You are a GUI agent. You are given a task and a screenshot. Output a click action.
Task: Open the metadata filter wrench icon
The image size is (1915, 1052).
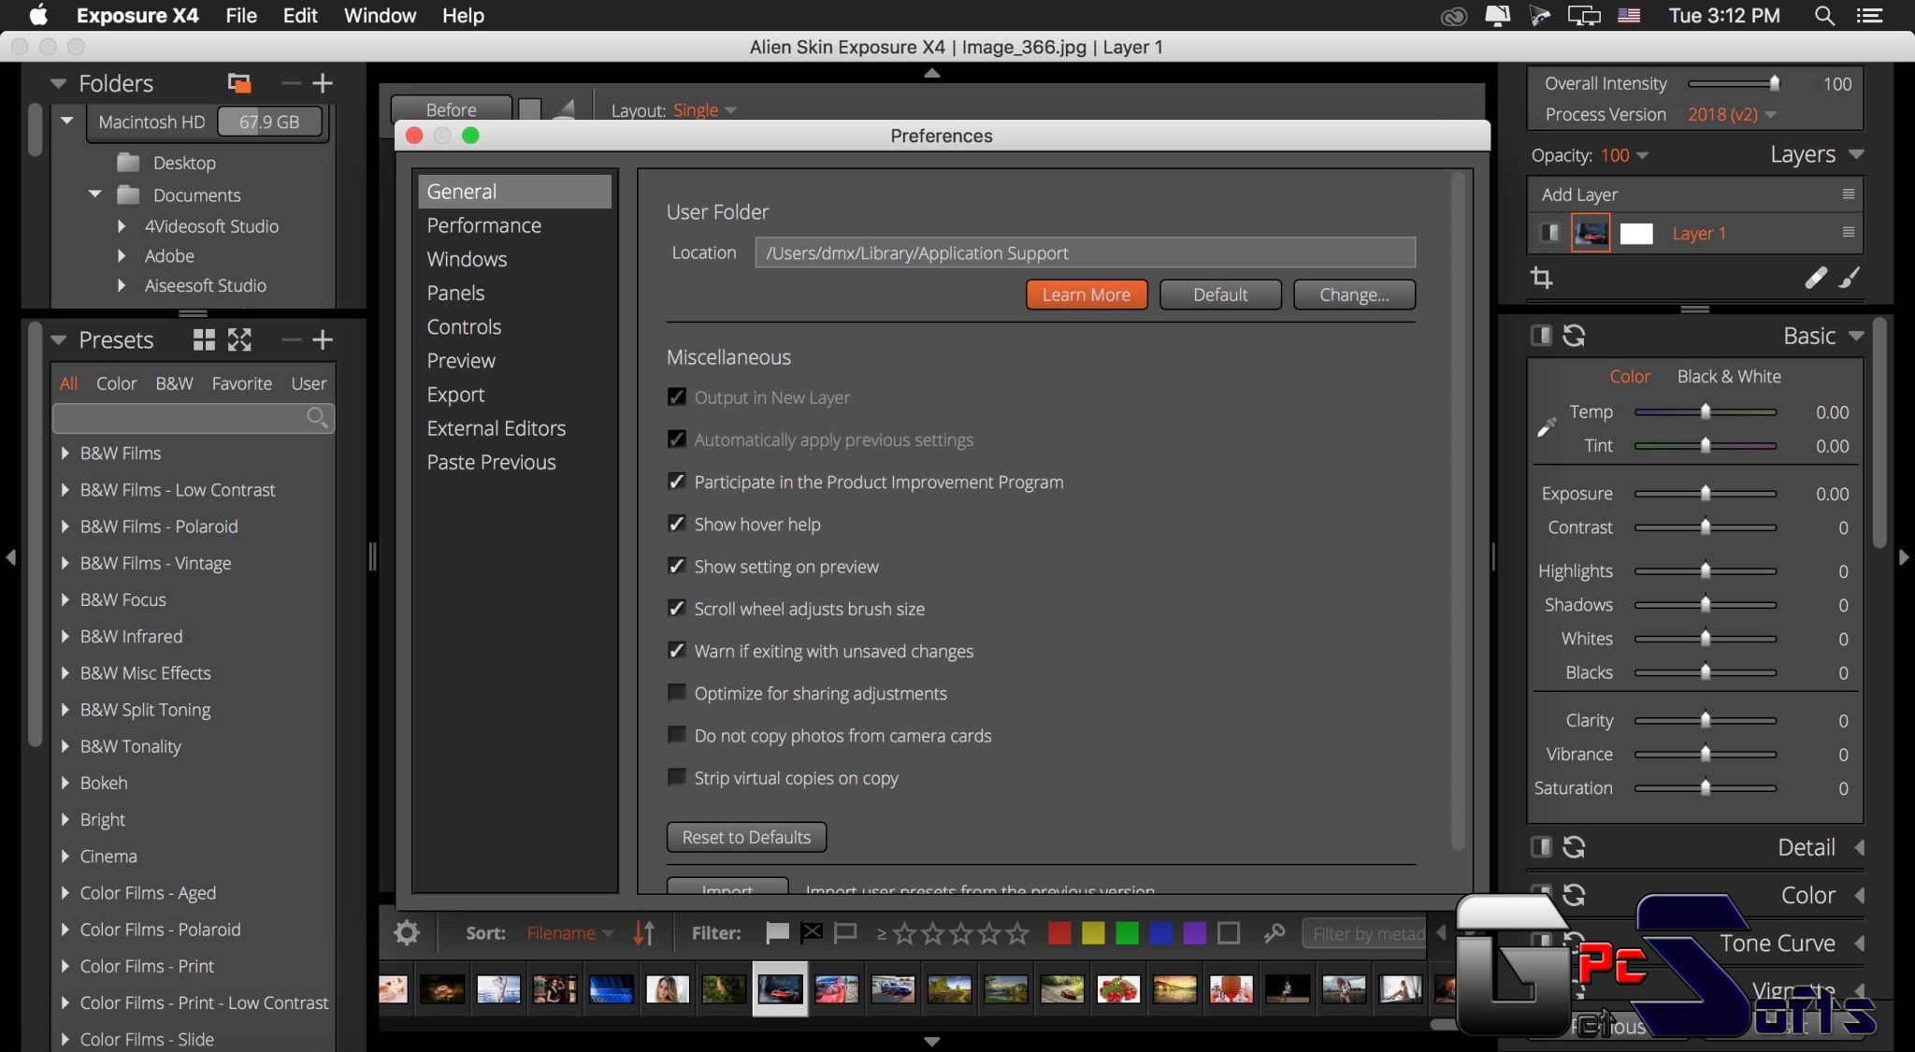1274,933
